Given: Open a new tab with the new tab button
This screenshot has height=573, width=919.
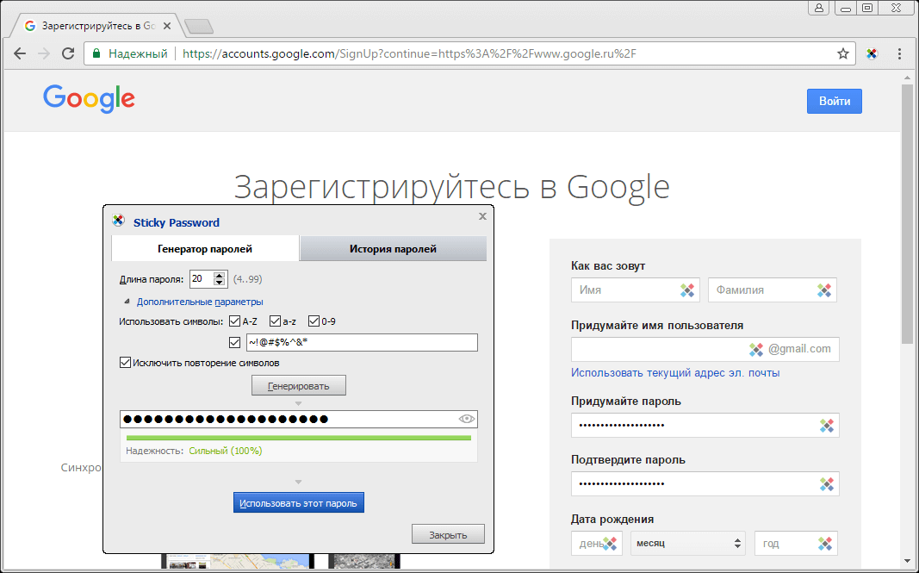Looking at the screenshot, I should pyautogui.click(x=199, y=27).
